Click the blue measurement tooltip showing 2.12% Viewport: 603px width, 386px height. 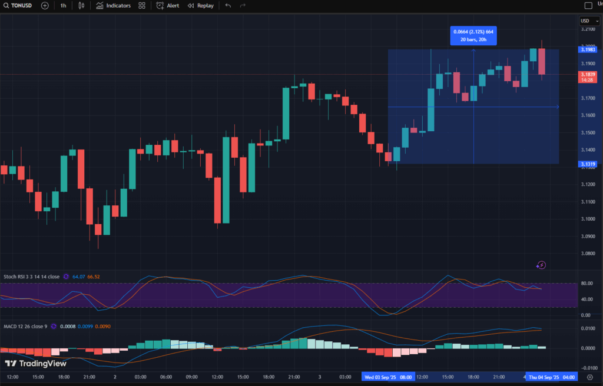pyautogui.click(x=473, y=36)
